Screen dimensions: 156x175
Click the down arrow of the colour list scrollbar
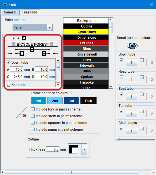tap(111, 87)
